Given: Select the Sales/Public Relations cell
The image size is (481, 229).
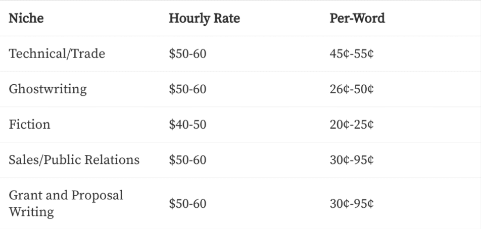Looking at the screenshot, I should (x=74, y=160).
